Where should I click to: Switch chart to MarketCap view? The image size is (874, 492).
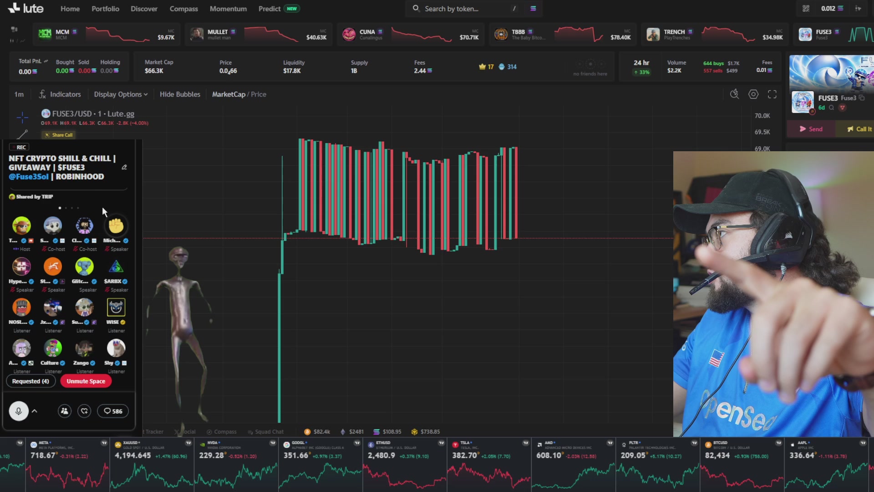(229, 94)
